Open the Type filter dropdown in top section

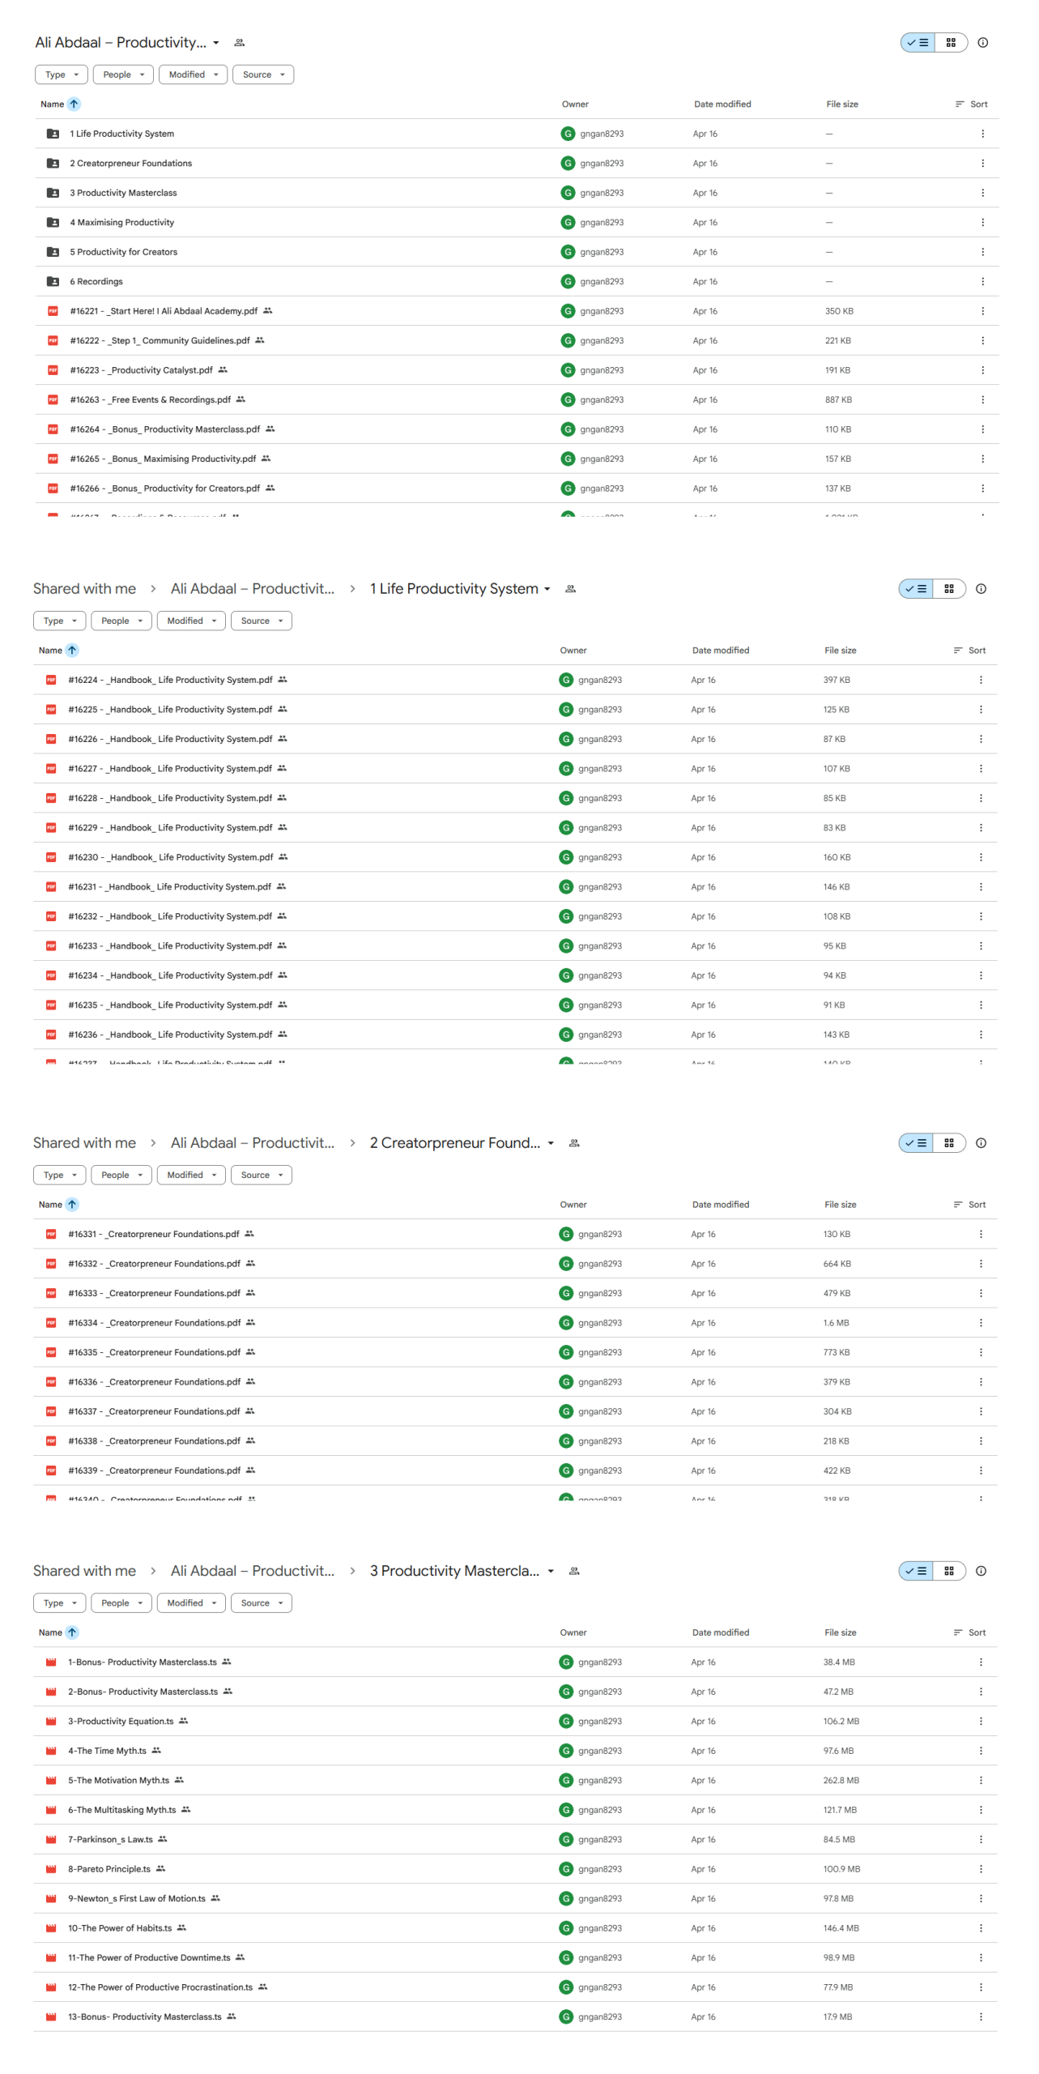click(x=62, y=75)
